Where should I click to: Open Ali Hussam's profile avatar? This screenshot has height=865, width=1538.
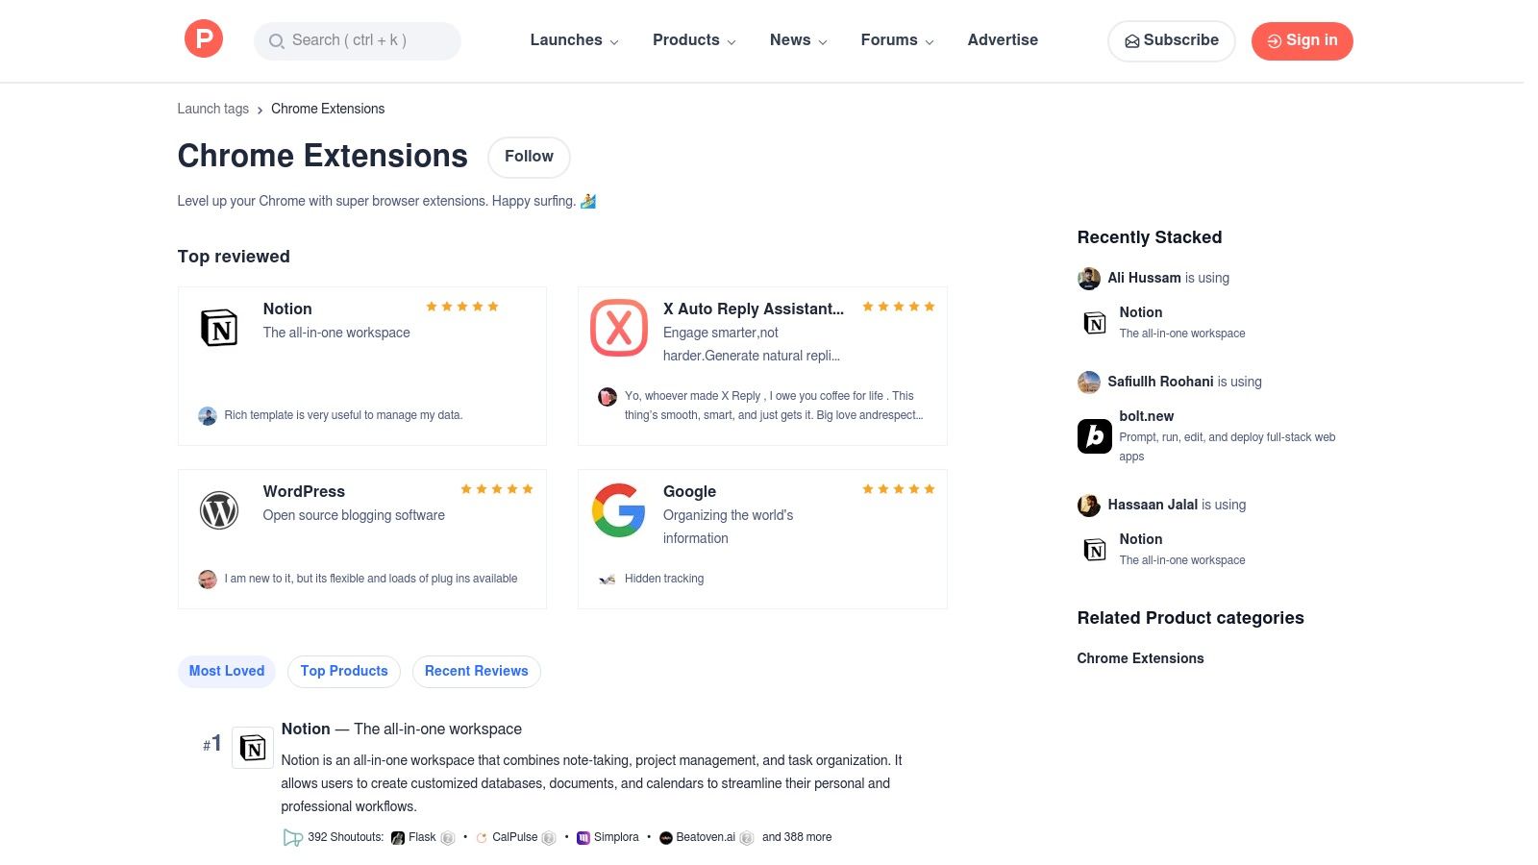(1088, 278)
